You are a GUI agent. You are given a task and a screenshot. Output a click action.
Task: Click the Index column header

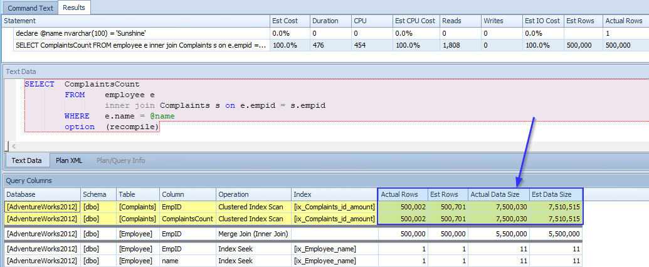(306, 194)
